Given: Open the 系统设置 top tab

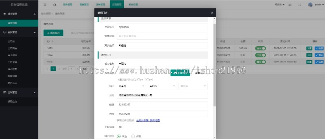Looking at the screenshot, I should point(133,5).
